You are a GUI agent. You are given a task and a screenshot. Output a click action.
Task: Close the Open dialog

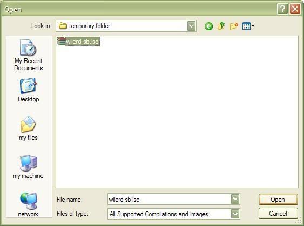pyautogui.click(x=295, y=9)
